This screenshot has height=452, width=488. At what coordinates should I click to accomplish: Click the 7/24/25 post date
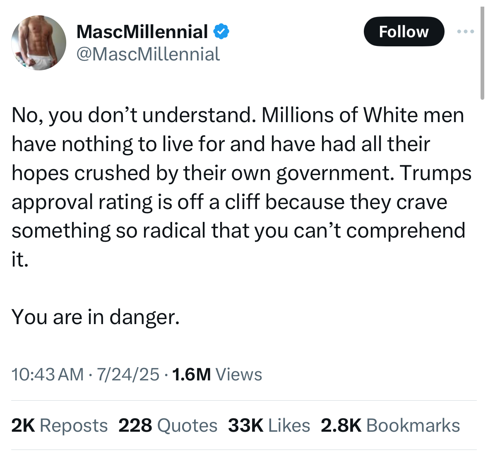tap(128, 374)
